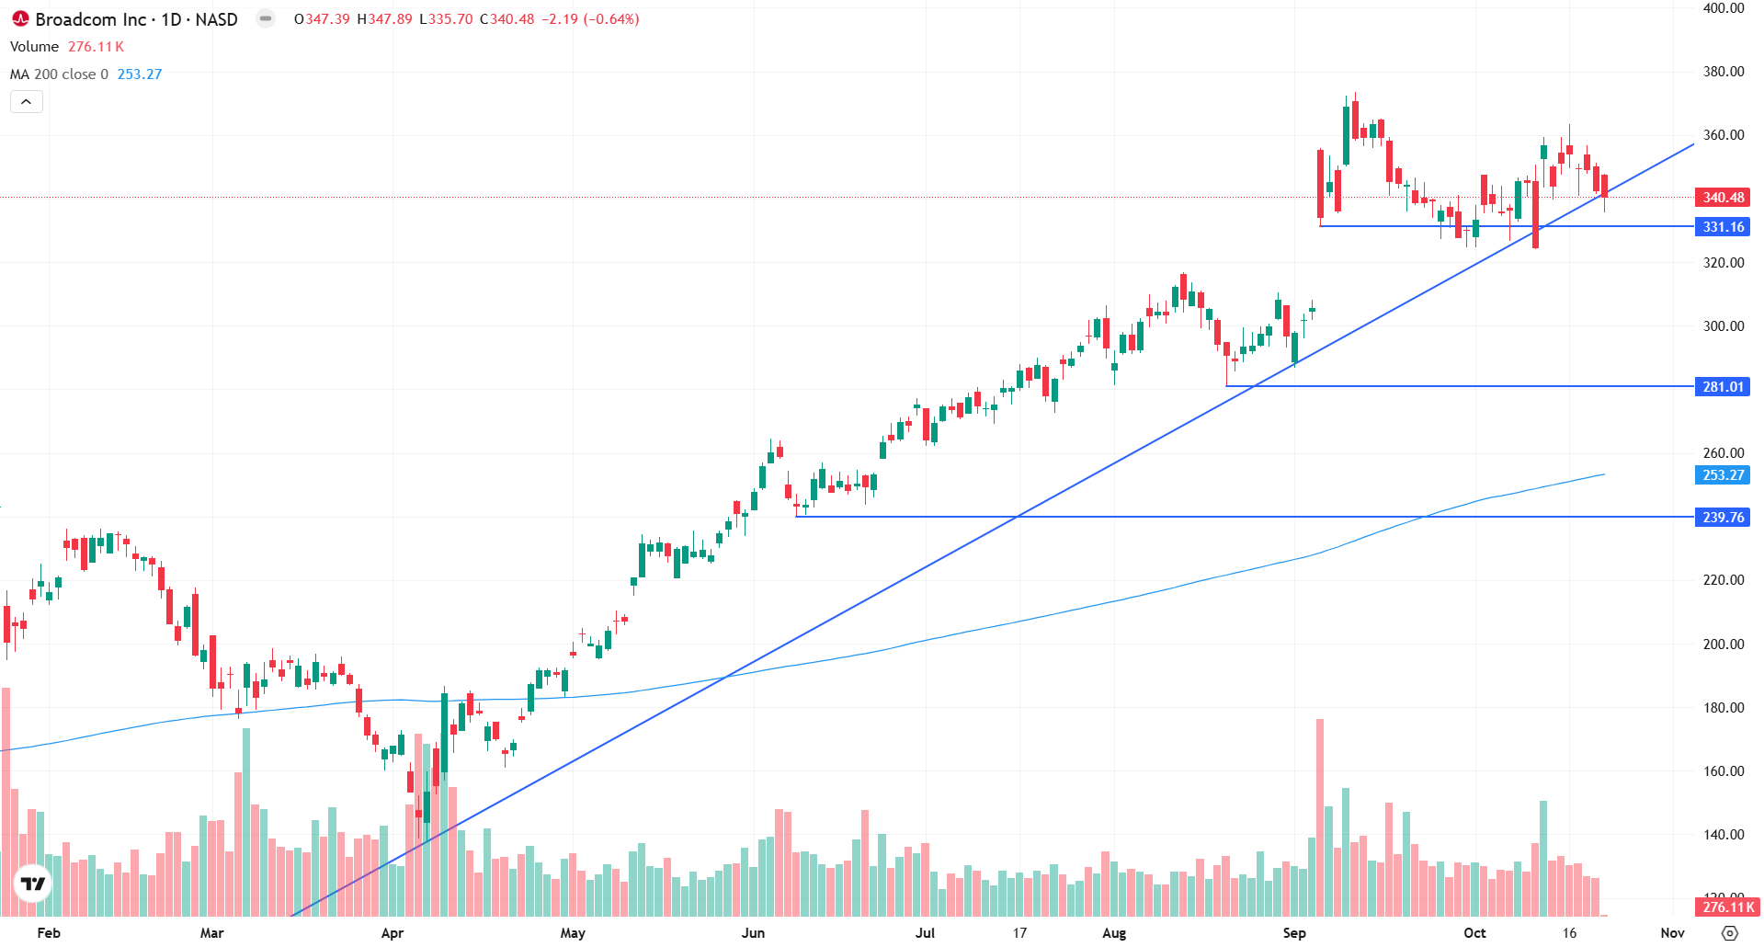Image resolution: width=1764 pixels, height=947 pixels.
Task: Open TradingView logo at chart bottom
Action: click(34, 884)
